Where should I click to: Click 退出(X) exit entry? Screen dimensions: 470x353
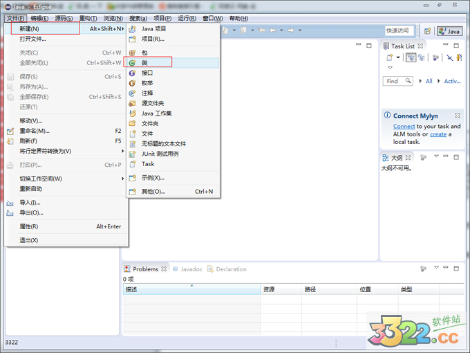pyautogui.click(x=66, y=240)
